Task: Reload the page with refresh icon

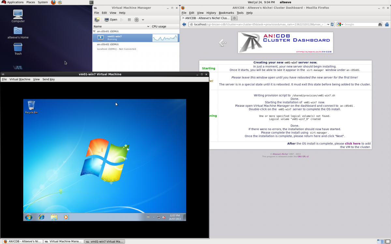Action: 332,24
